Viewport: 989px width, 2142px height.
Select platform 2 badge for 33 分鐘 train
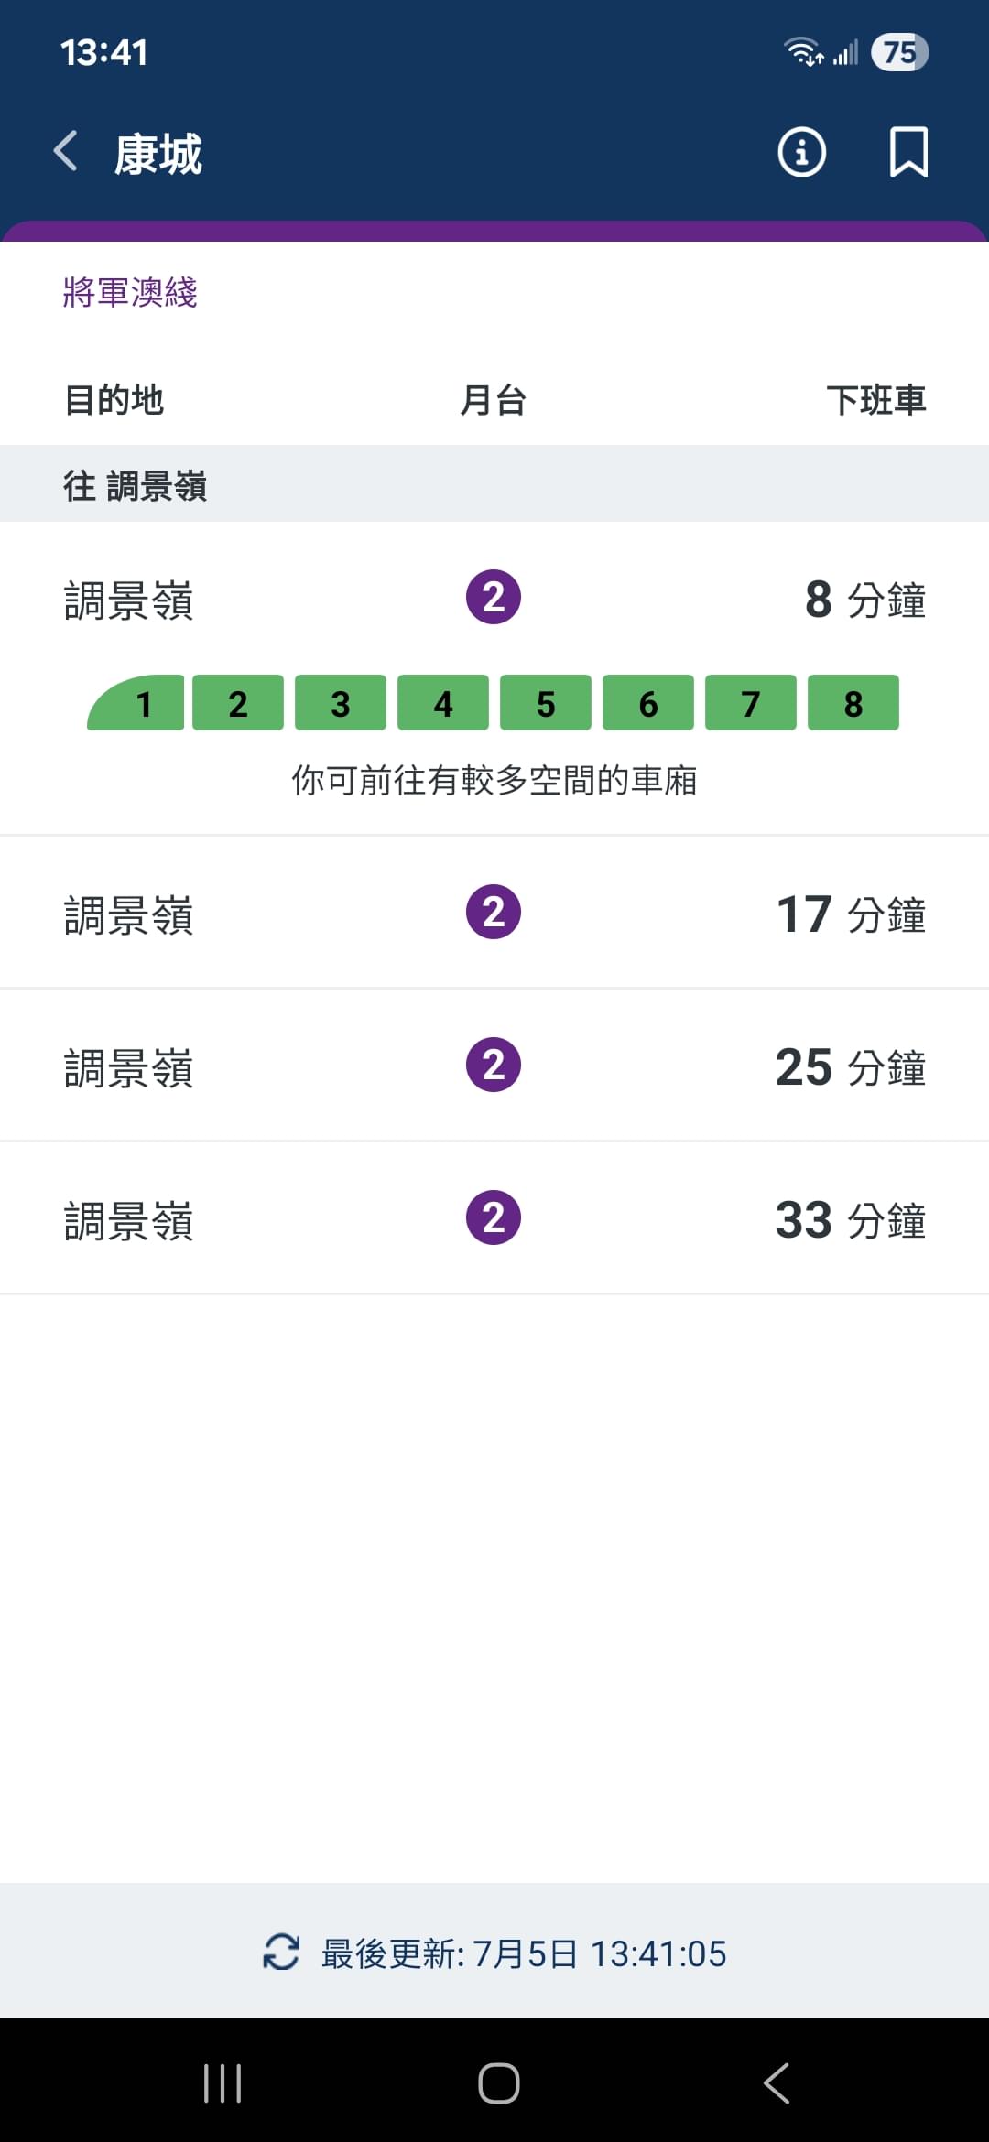click(494, 1217)
